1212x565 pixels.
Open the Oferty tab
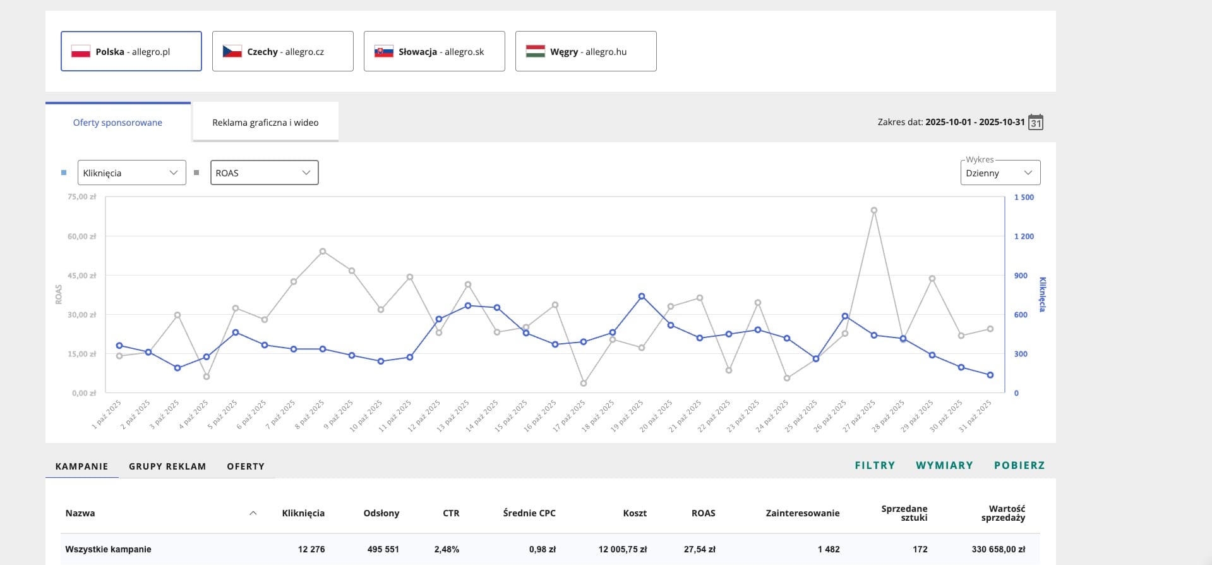point(246,466)
